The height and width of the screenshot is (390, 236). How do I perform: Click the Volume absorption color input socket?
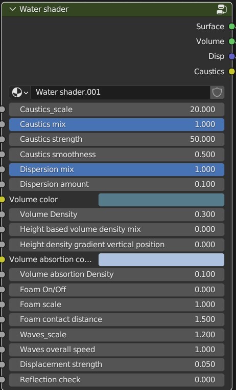click(2, 259)
